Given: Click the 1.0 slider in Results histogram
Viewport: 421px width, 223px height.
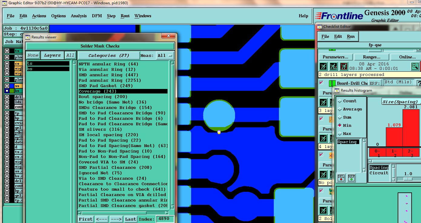Looking at the screenshot, I should 408,179.
